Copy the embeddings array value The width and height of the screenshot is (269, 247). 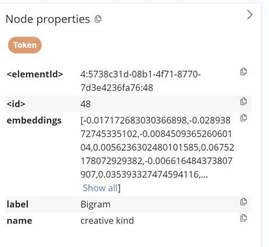(x=243, y=117)
